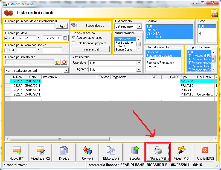This screenshot has width=221, height=170.
Task: Select VENDITA in Causale list
Action: 169,34
